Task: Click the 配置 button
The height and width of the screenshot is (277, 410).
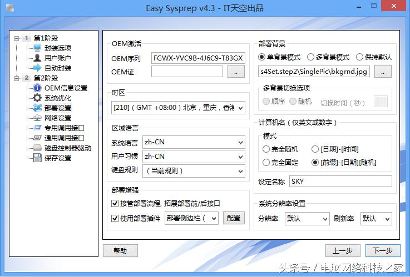Action: coord(234,218)
